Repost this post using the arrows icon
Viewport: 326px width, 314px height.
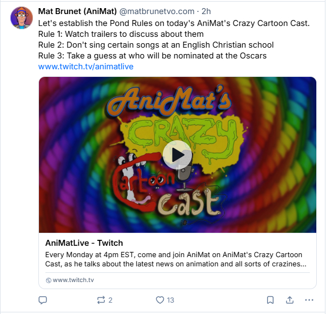[x=102, y=299]
